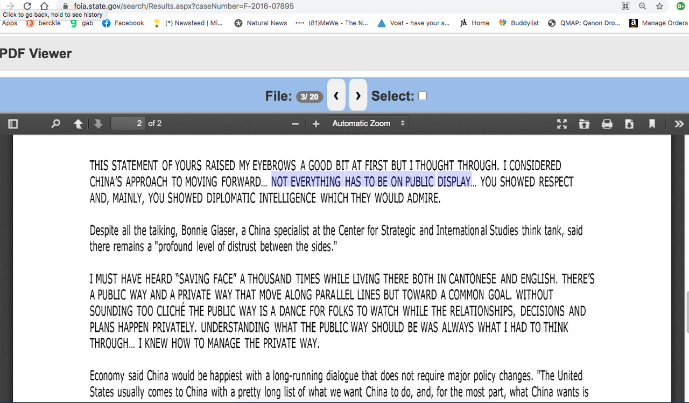Zoom in with the plus button

pyautogui.click(x=316, y=124)
